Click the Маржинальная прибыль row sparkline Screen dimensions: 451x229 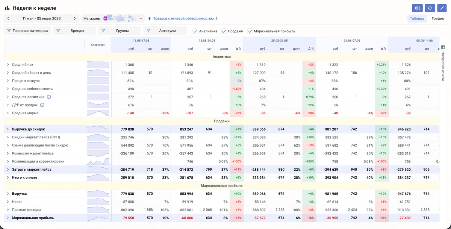coord(99,218)
